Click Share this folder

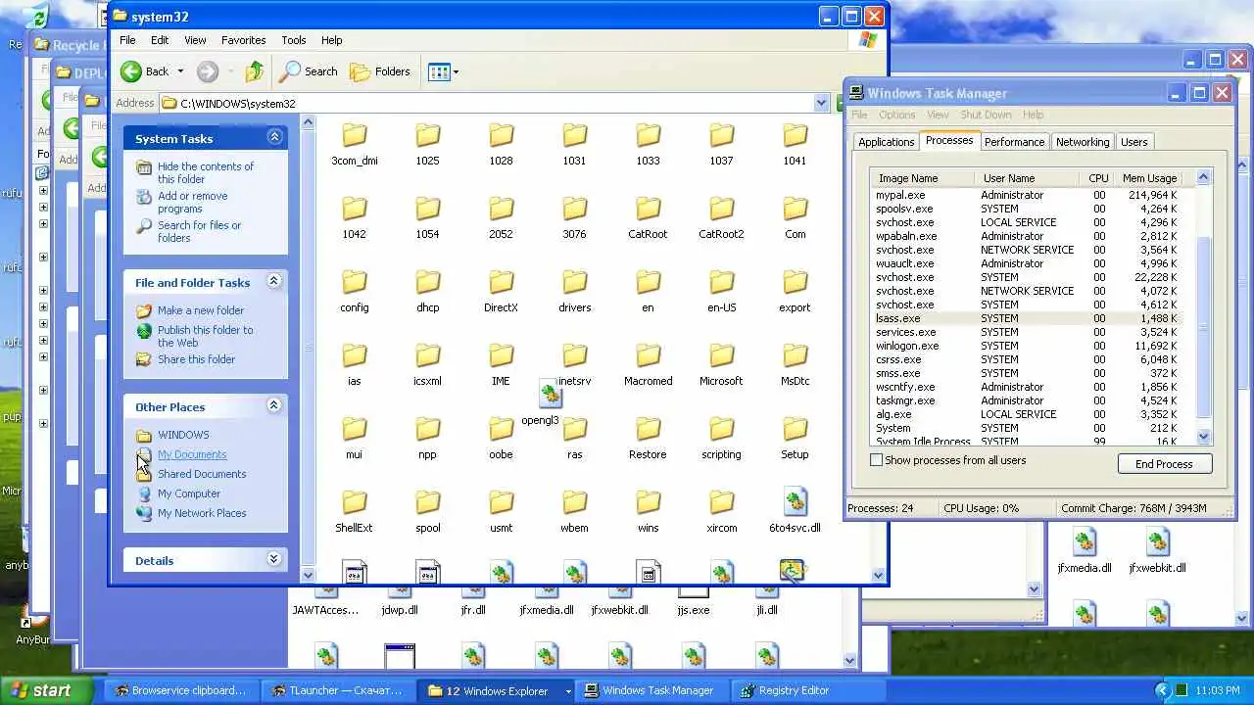[196, 359]
